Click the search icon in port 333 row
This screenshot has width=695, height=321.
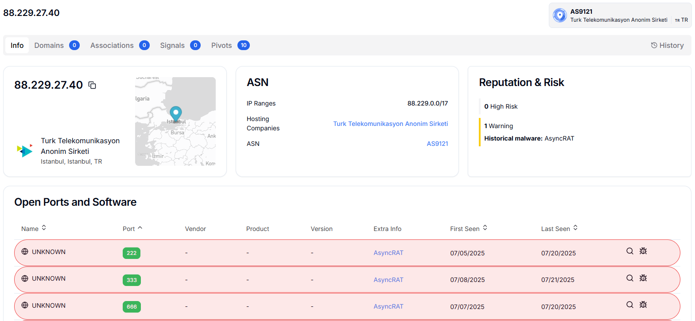(629, 278)
